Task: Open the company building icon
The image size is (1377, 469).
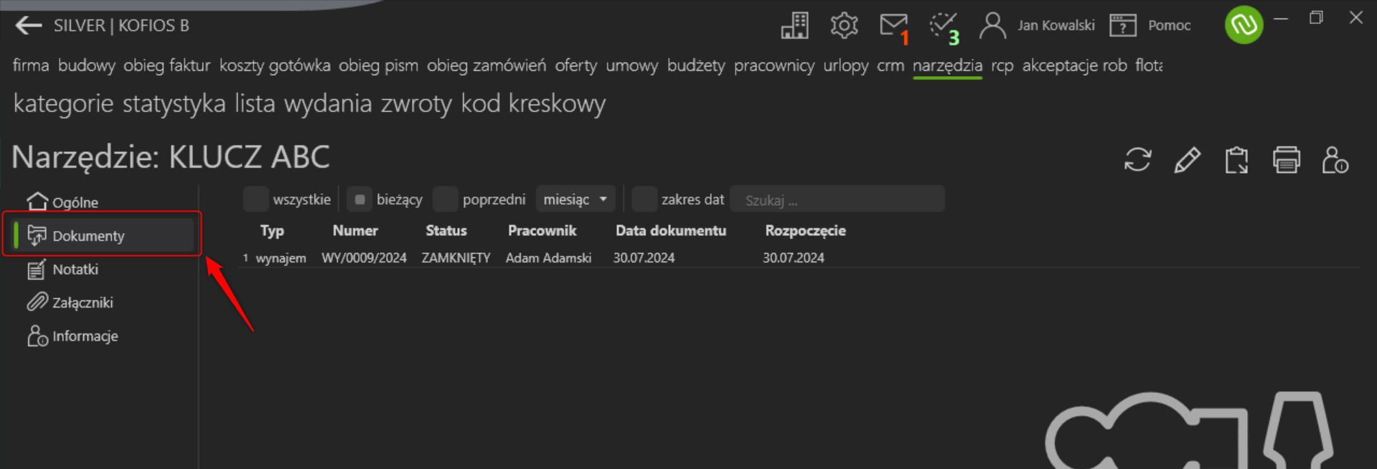Action: click(x=794, y=26)
